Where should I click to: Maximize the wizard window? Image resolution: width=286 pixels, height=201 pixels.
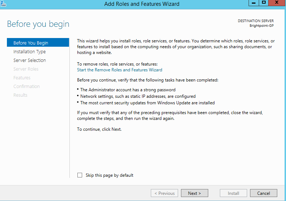(x=264, y=3)
